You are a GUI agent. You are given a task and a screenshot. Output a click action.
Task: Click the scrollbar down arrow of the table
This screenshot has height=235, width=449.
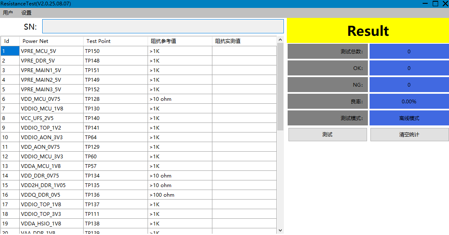pyautogui.click(x=281, y=230)
